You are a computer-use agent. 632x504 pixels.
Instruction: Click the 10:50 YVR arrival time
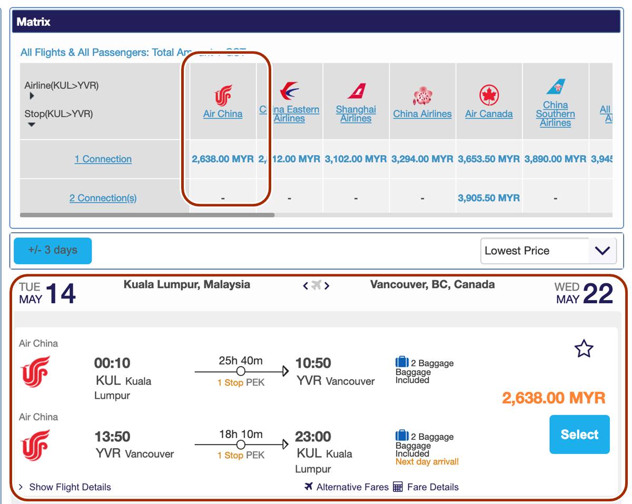(x=313, y=363)
